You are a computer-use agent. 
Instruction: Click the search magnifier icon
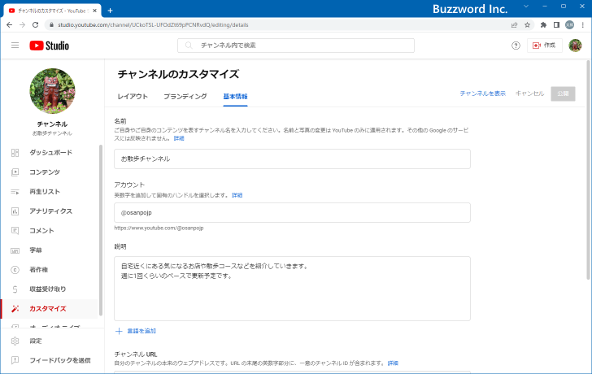click(189, 46)
